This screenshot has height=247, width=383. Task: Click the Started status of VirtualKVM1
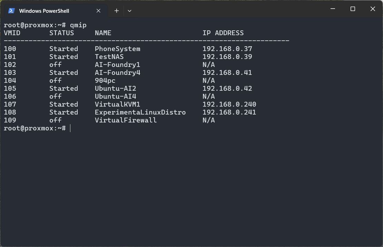(x=64, y=104)
